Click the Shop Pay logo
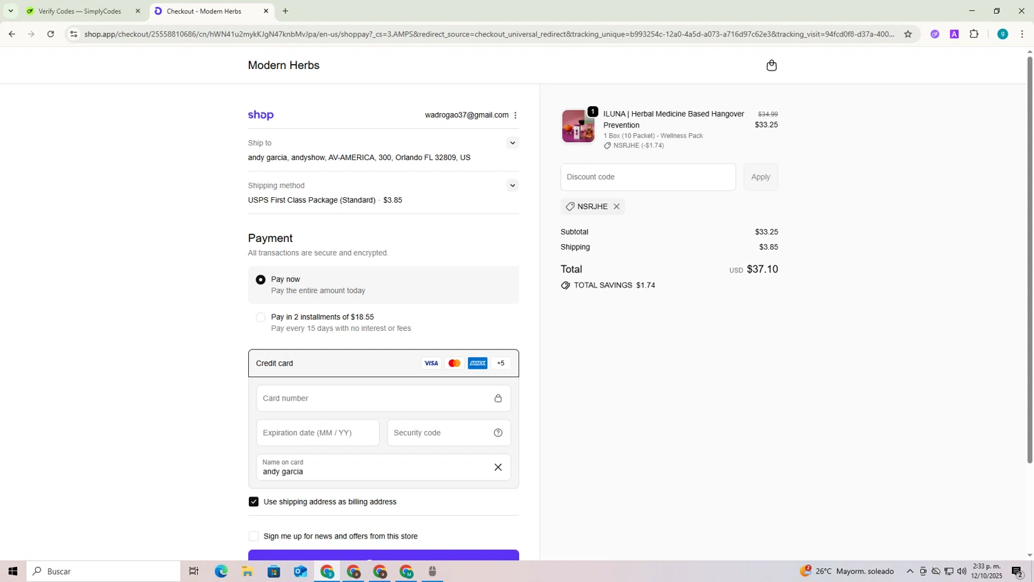The height and width of the screenshot is (582, 1034). [x=261, y=115]
